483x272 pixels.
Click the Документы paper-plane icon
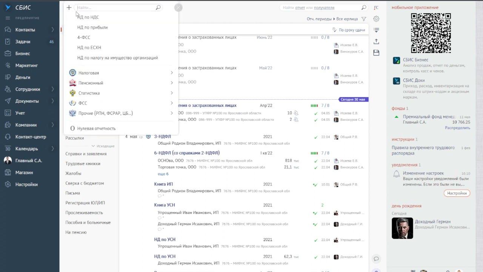(x=8, y=101)
